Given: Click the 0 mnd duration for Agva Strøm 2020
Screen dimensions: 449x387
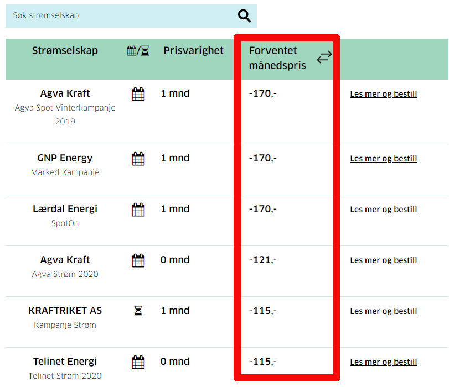Looking at the screenshot, I should 175,260.
